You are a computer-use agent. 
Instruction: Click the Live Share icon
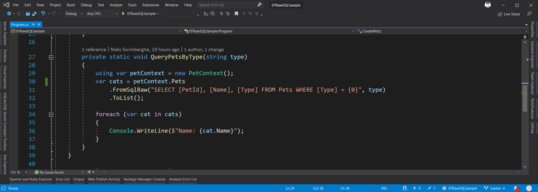coord(500,14)
